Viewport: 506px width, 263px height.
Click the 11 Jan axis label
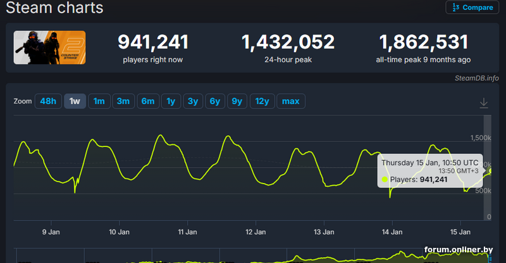coord(187,231)
